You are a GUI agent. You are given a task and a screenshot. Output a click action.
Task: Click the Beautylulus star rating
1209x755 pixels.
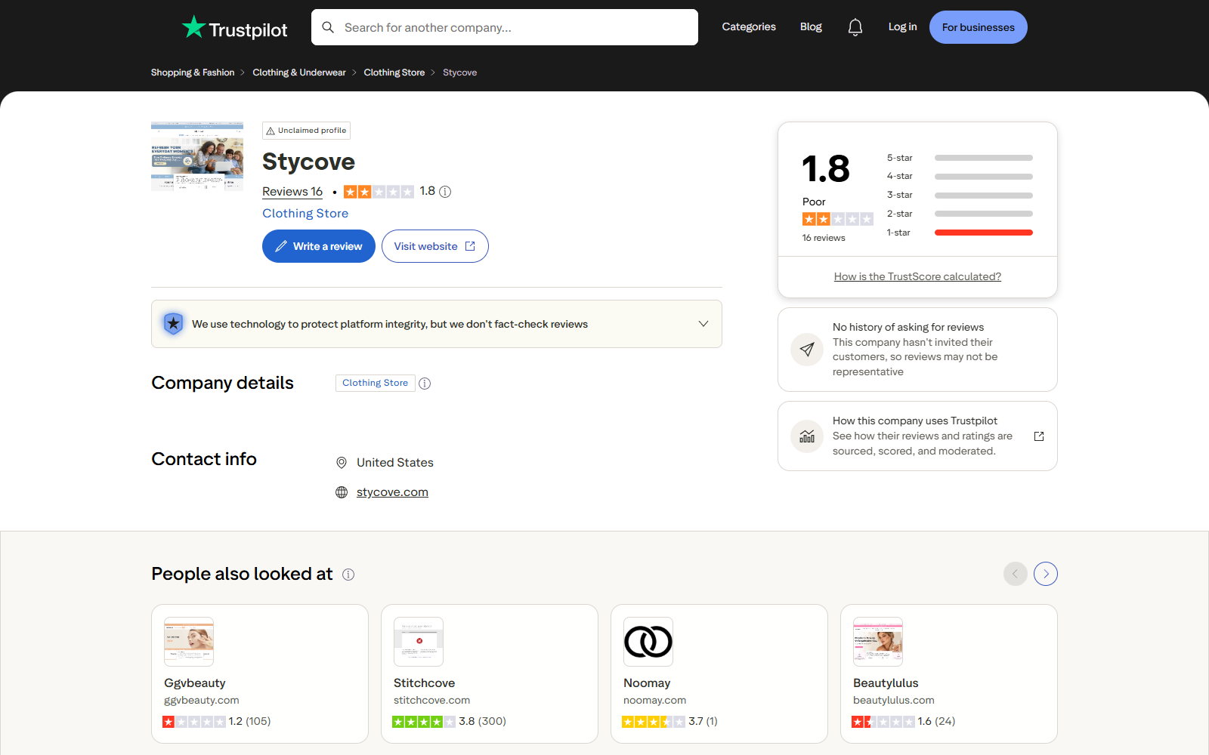pos(883,722)
